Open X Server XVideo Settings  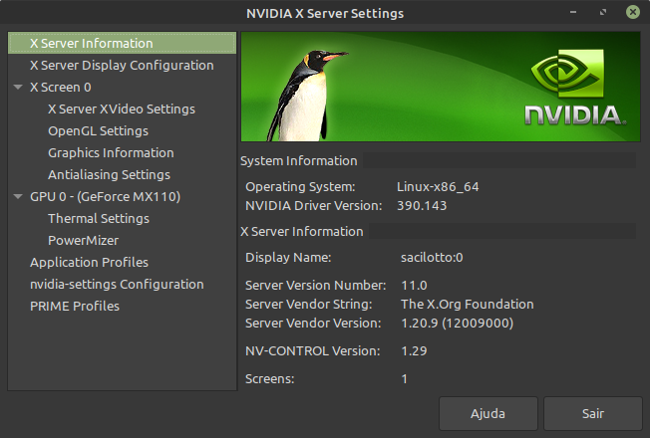click(122, 109)
